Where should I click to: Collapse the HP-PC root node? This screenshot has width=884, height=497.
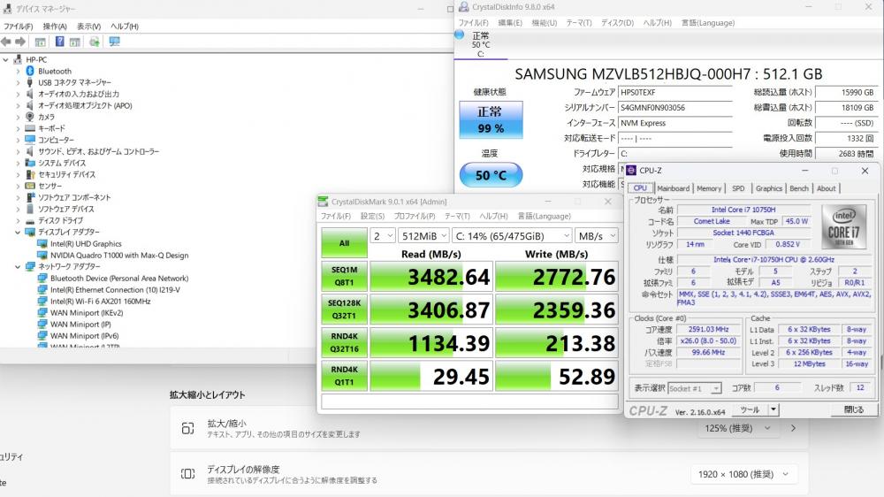click(x=5, y=59)
